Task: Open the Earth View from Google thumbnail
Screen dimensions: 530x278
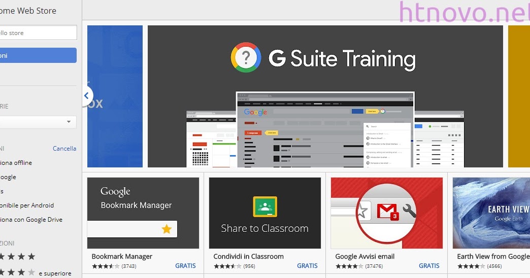Action: pyautogui.click(x=491, y=213)
